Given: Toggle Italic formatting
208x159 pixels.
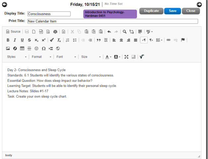Looking at the screenshot, I should pyautogui.click(x=15, y=40).
